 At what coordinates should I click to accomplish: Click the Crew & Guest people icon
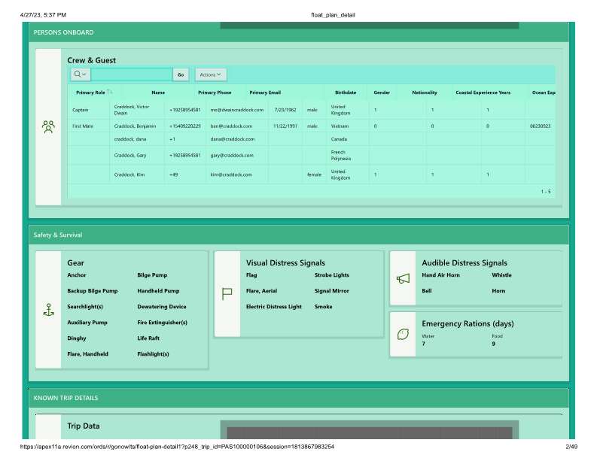(x=48, y=126)
